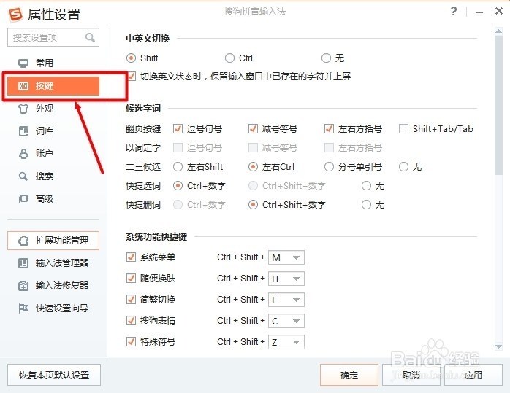Viewport: 510px width, 393px height.
Task: Open the 简繁切换 key dropdown showing F
Action: tap(286, 300)
